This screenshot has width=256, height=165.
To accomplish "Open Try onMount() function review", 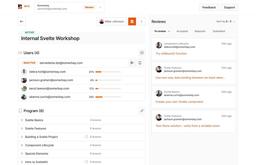I will point(171,53).
